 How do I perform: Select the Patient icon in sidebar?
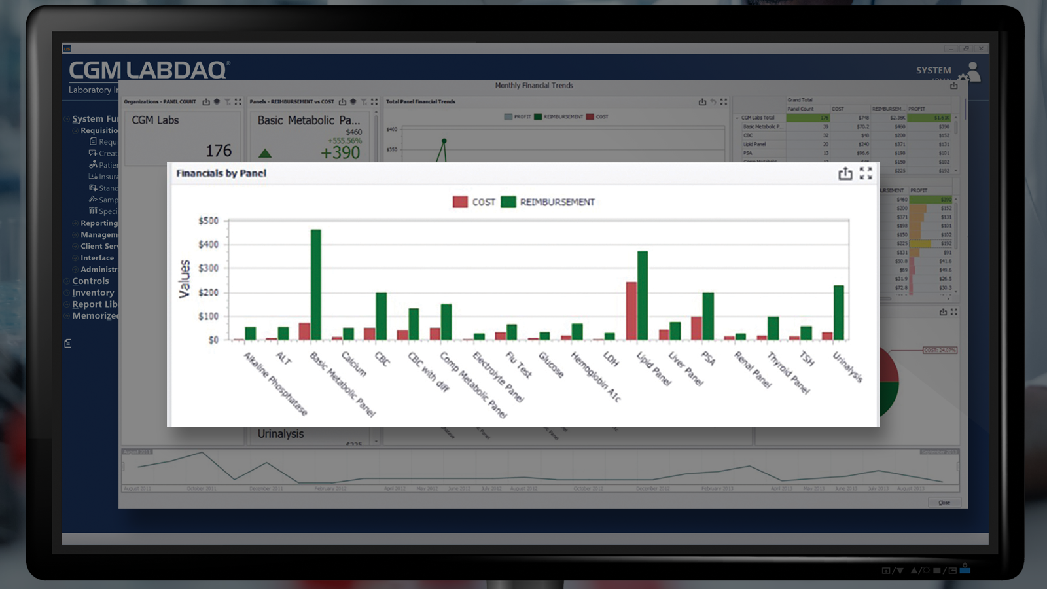click(93, 164)
